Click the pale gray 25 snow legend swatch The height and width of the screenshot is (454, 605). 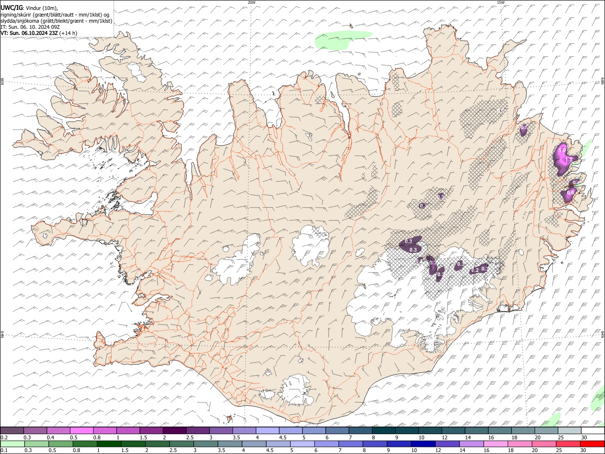[570, 431]
